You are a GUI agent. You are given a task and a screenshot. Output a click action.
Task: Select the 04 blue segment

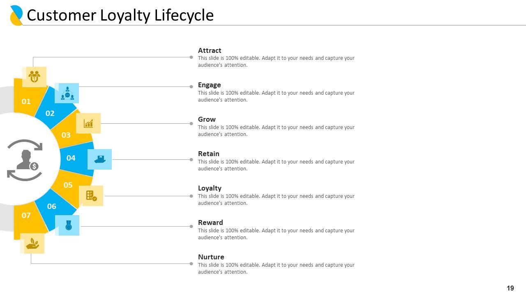coord(71,158)
